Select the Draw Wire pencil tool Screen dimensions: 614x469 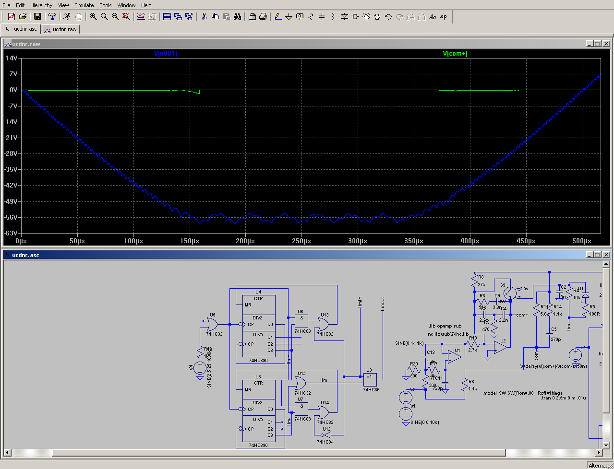(278, 16)
